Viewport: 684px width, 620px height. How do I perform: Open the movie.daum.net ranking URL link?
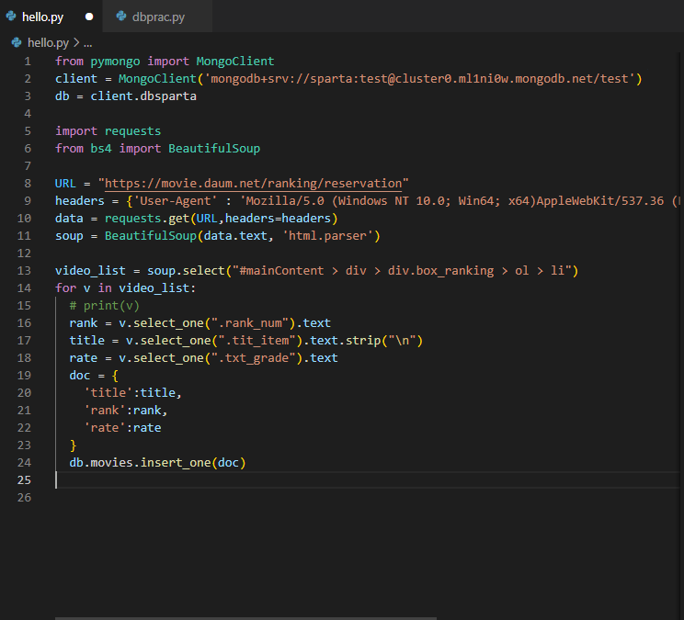(x=253, y=184)
